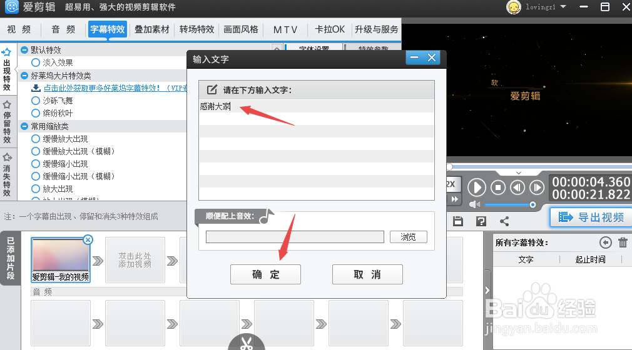The height and width of the screenshot is (350, 632).
Task: Open the 字幕特效 tab
Action: [x=108, y=29]
